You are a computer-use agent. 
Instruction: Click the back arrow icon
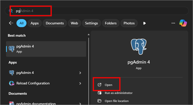pyautogui.click(x=11, y=23)
